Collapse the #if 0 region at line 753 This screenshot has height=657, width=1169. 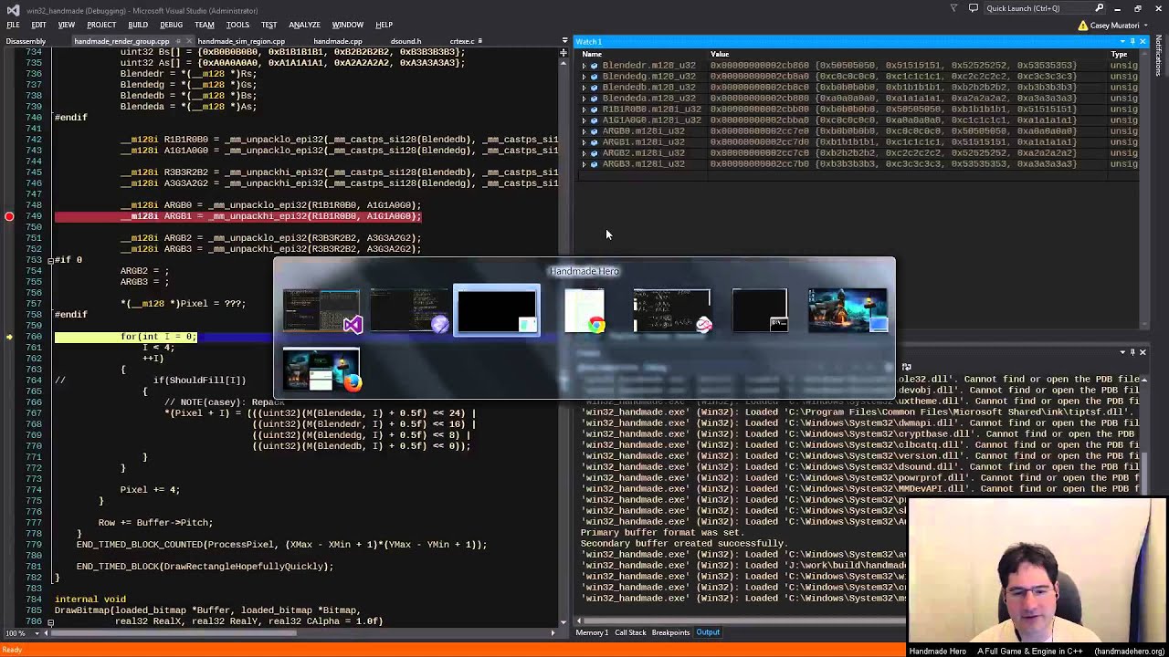(x=50, y=260)
